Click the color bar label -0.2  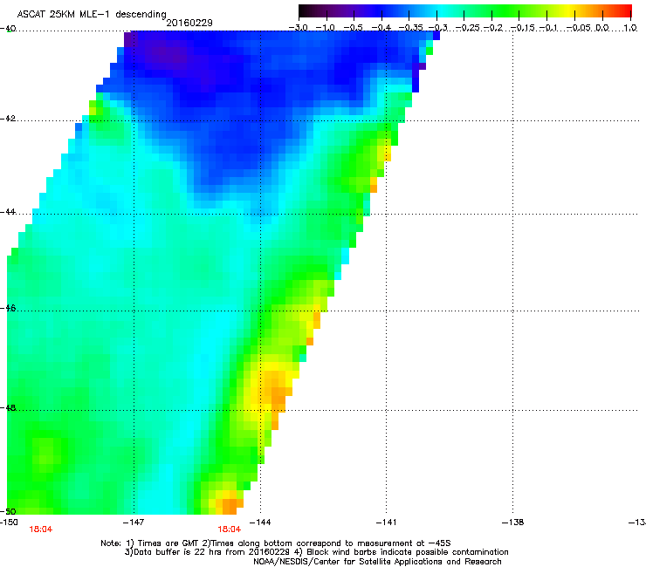(x=492, y=28)
